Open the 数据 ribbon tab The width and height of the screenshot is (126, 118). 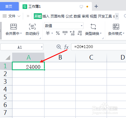pyautogui.click(x=77, y=16)
